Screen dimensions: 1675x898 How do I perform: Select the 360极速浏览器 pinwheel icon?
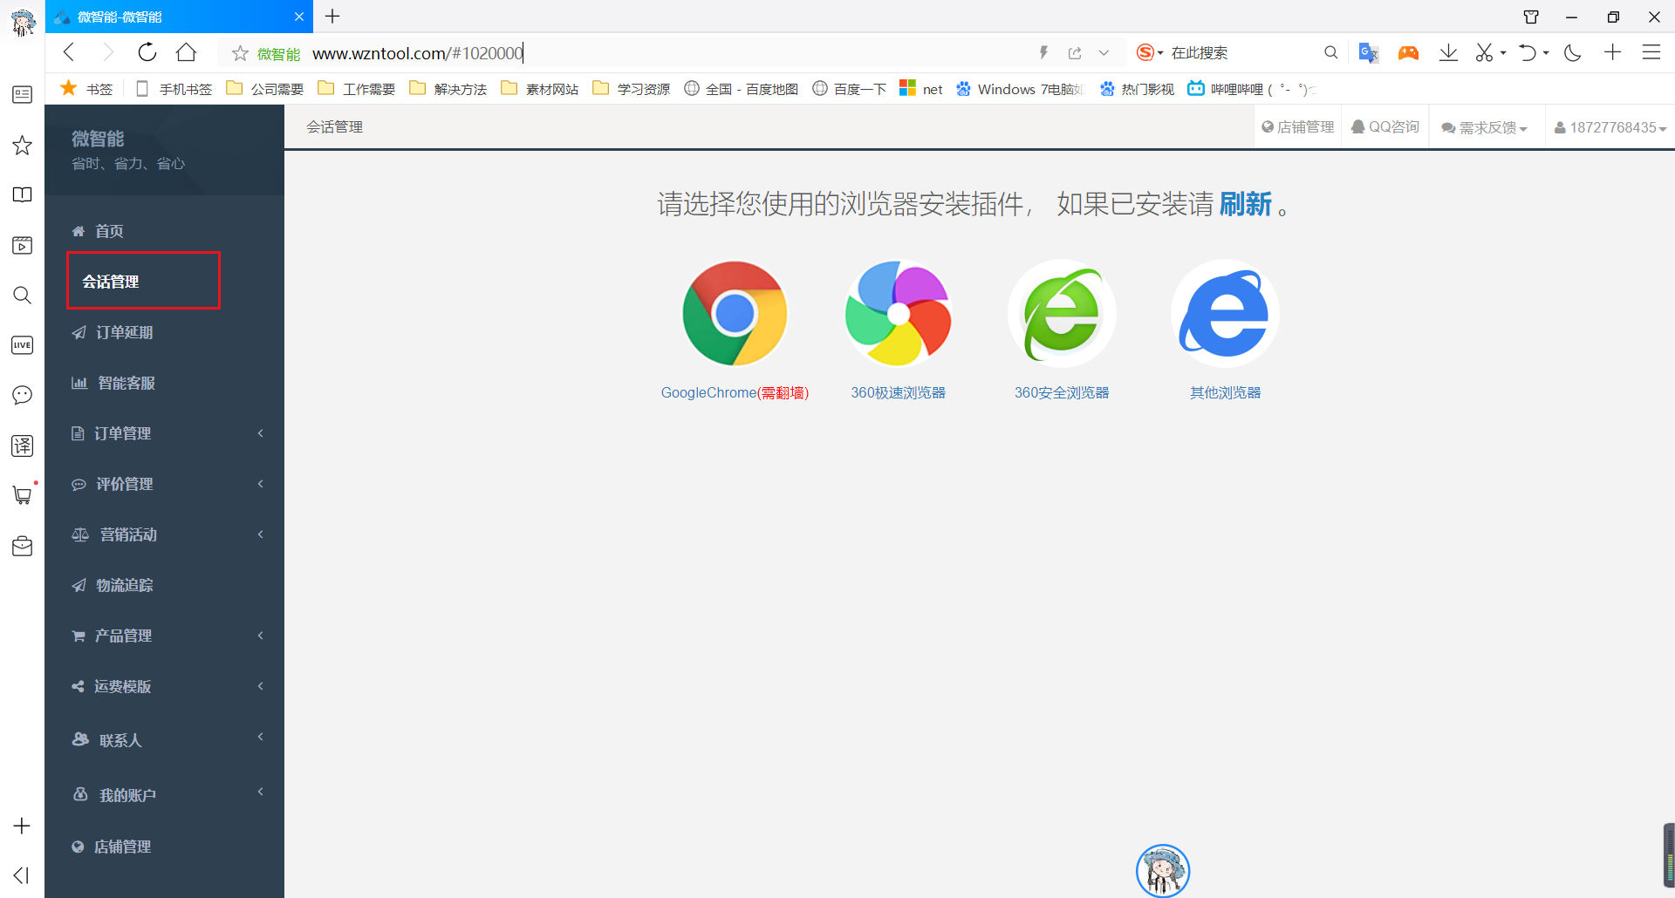click(x=898, y=313)
